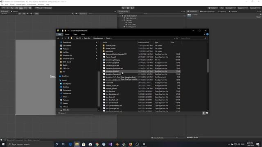The height and width of the screenshot is (147, 262).
Task: Expand the File Explorer ribbon
Action: [x=204, y=34]
